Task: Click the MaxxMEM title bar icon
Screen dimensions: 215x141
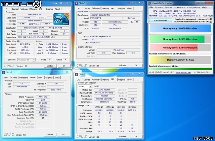Action: (x=150, y=3)
